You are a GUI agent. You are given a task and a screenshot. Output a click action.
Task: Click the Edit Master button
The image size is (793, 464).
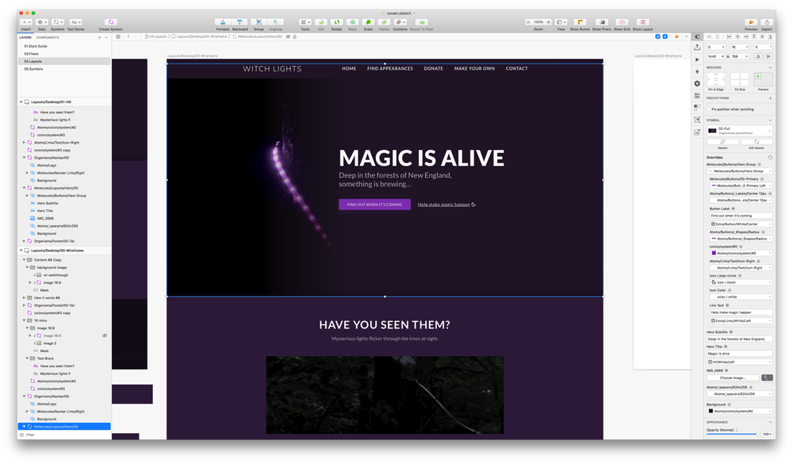756,142
